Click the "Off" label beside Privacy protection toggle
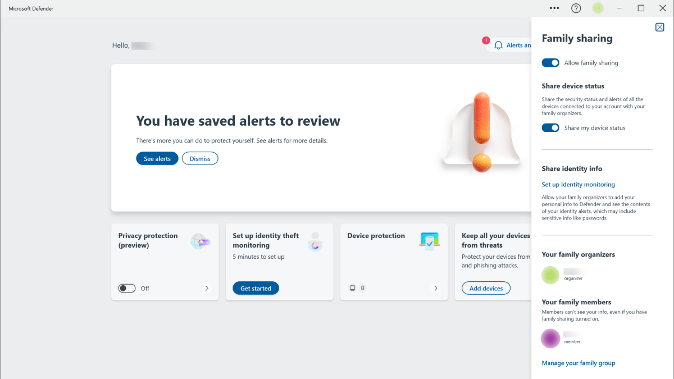Screen dimensions: 674x379 click(145, 289)
